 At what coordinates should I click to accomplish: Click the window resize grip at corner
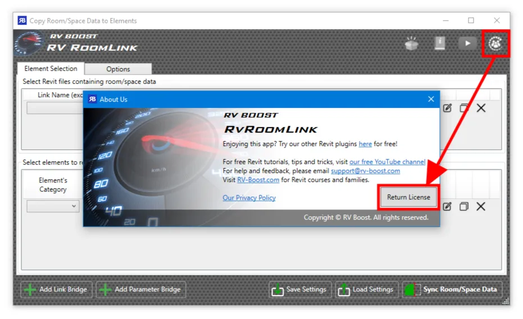click(506, 301)
